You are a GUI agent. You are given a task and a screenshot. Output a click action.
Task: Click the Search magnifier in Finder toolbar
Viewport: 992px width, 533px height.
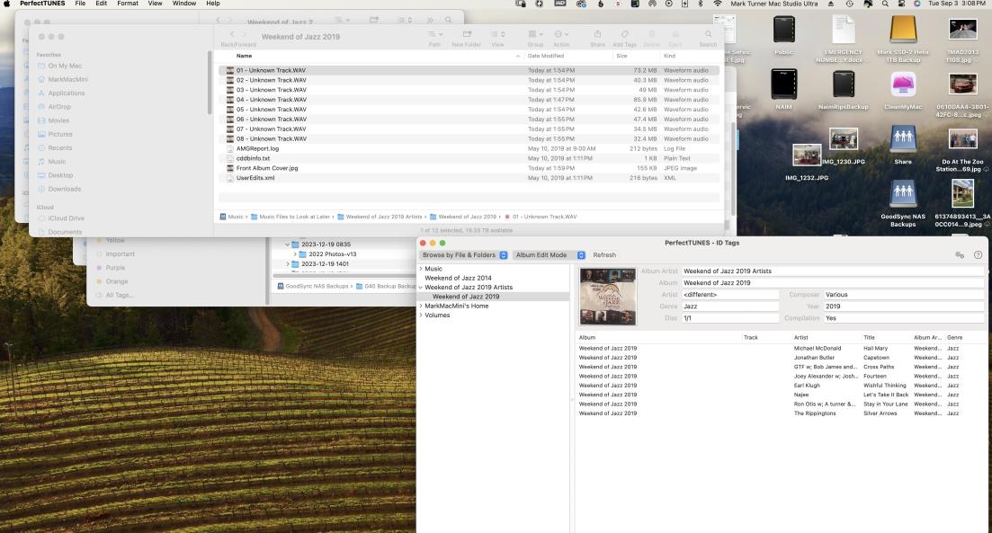pyautogui.click(x=708, y=34)
